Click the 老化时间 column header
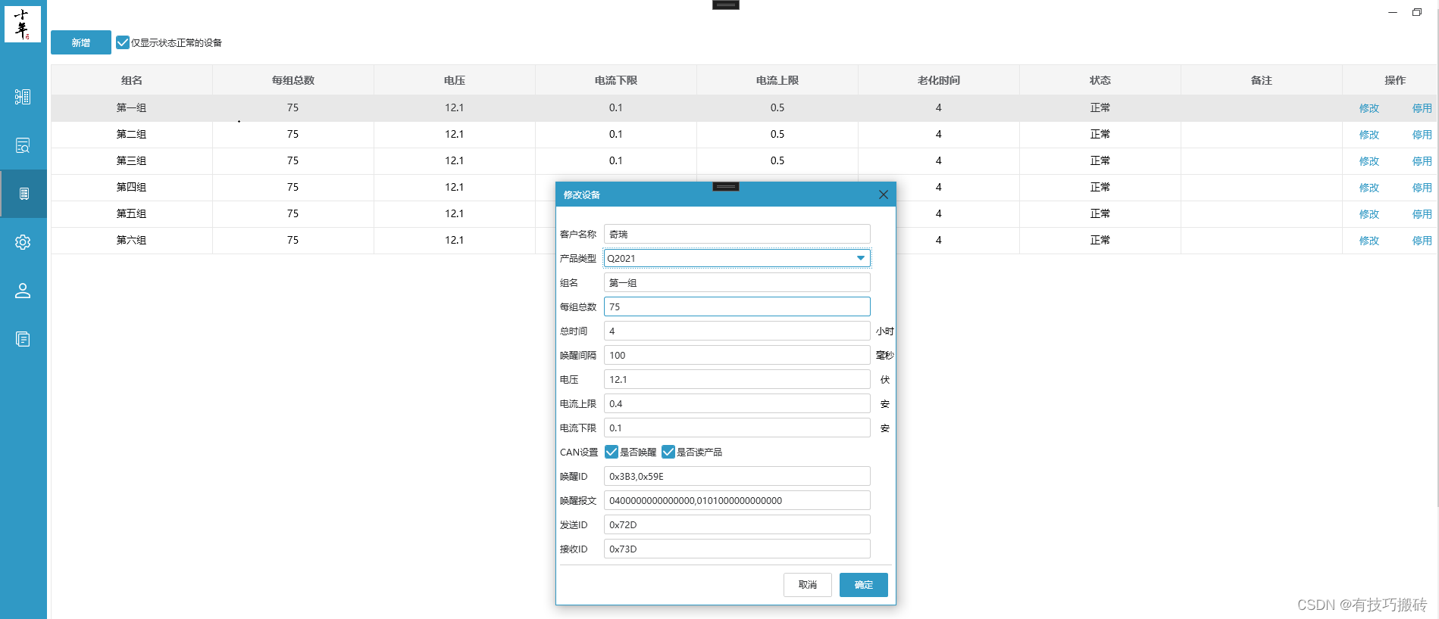The image size is (1439, 619). point(939,80)
